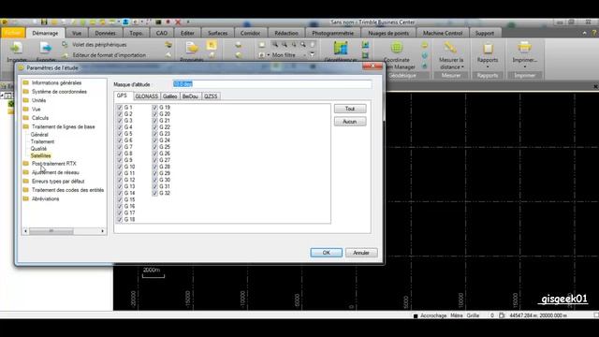599x337 pixels.
Task: Click the Importer icon in ribbon
Action: pyautogui.click(x=16, y=48)
